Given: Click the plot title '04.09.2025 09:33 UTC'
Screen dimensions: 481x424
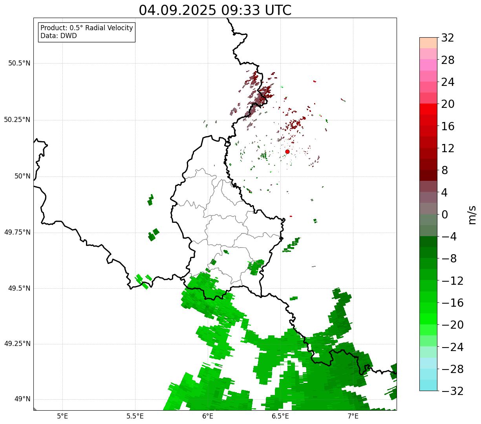Looking at the screenshot, I should [215, 10].
